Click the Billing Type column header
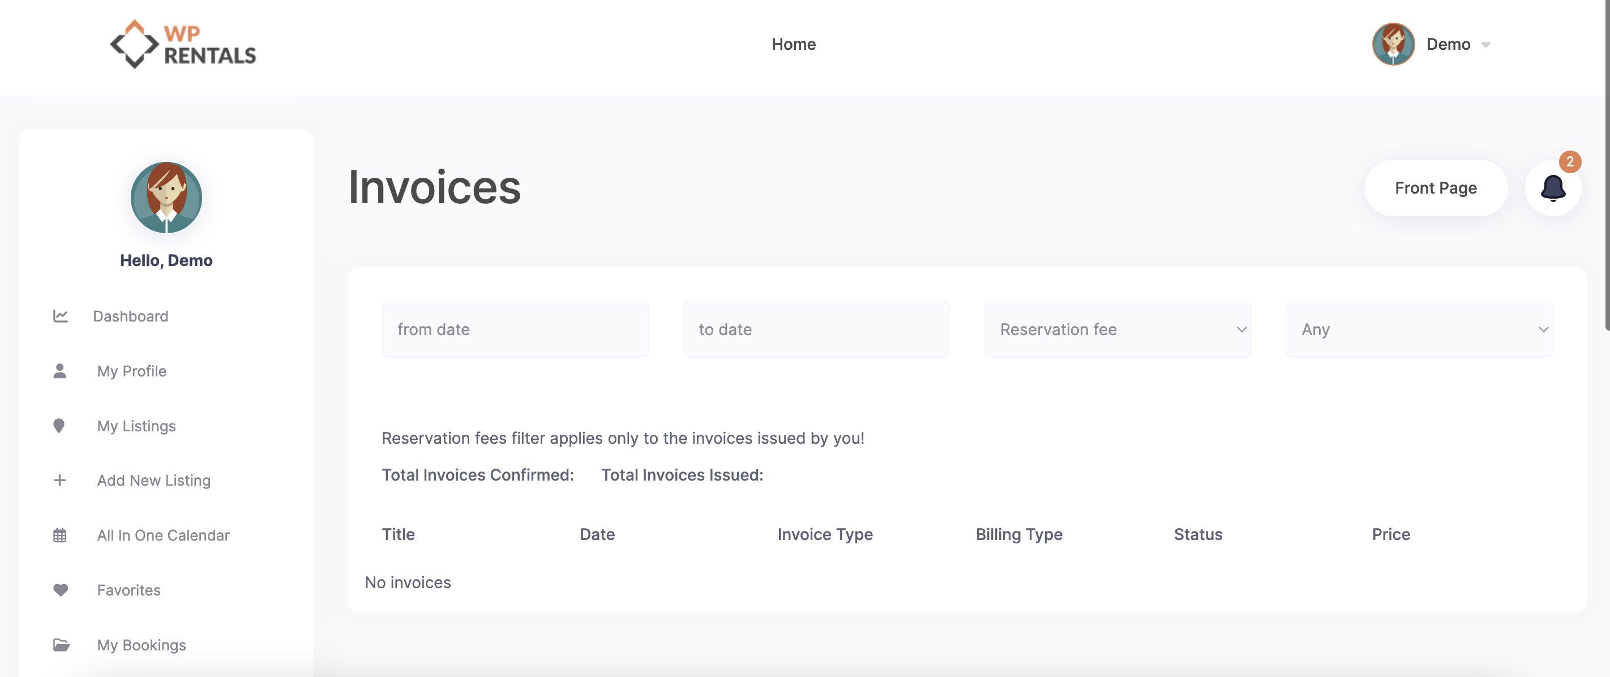 [1019, 534]
